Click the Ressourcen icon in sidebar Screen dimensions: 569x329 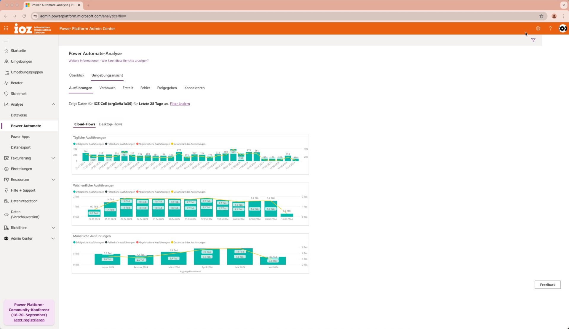(x=7, y=180)
